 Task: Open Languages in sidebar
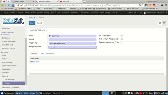6,38
